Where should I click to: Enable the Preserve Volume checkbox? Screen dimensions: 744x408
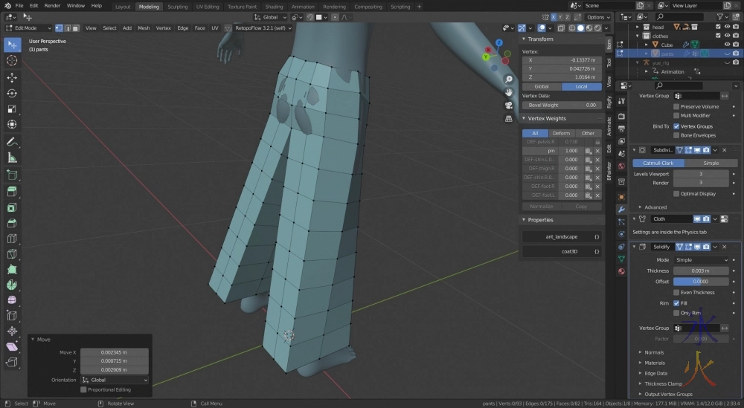pyautogui.click(x=676, y=106)
